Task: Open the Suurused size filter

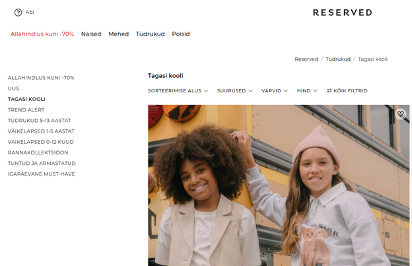Action: tap(234, 90)
